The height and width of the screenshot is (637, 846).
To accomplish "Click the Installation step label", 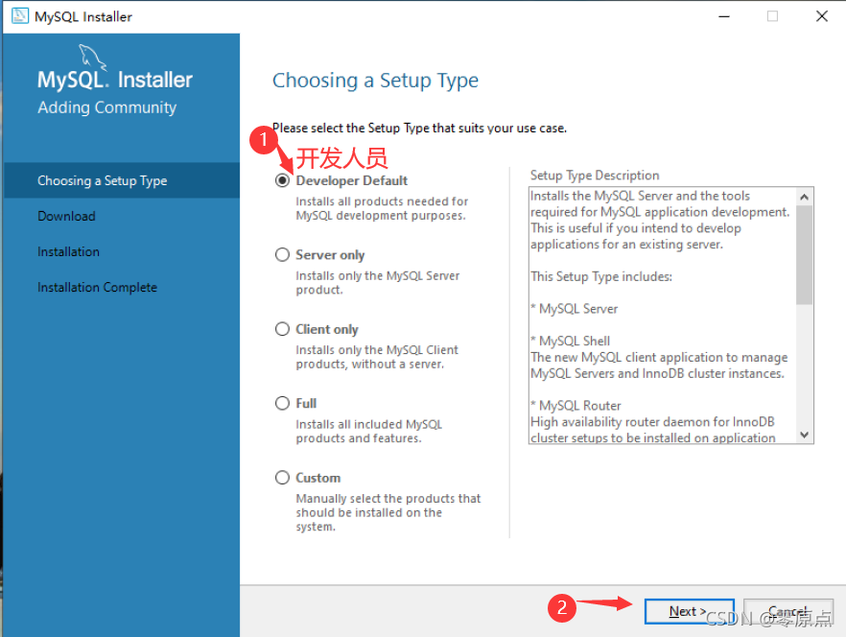I will pyautogui.click(x=68, y=251).
